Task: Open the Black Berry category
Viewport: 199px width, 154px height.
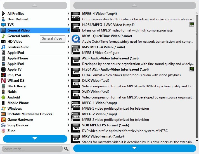Action: [x=35, y=86]
